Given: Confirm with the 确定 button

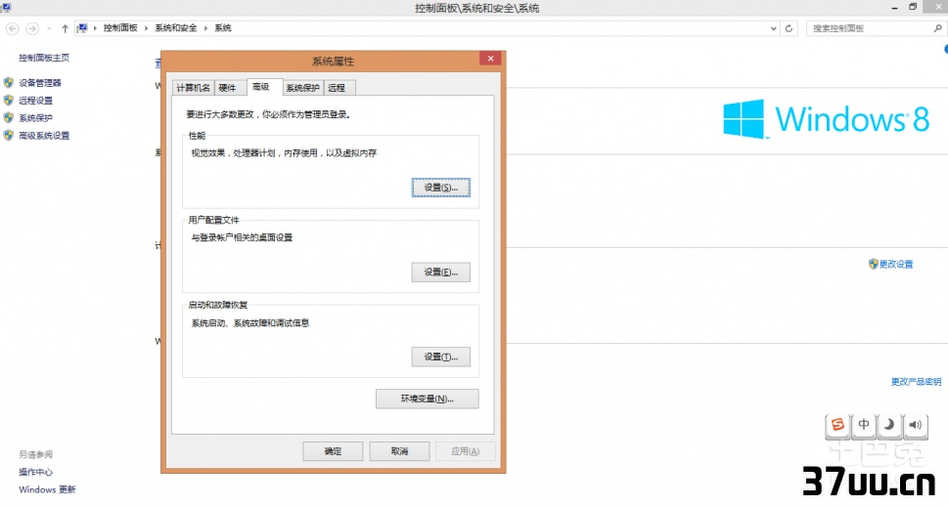Looking at the screenshot, I should [333, 451].
